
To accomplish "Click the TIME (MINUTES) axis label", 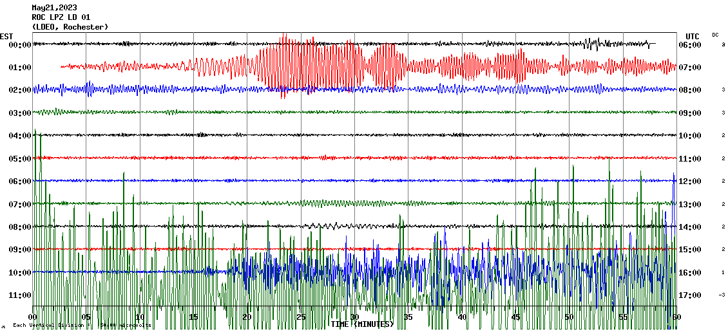I will pos(362,324).
